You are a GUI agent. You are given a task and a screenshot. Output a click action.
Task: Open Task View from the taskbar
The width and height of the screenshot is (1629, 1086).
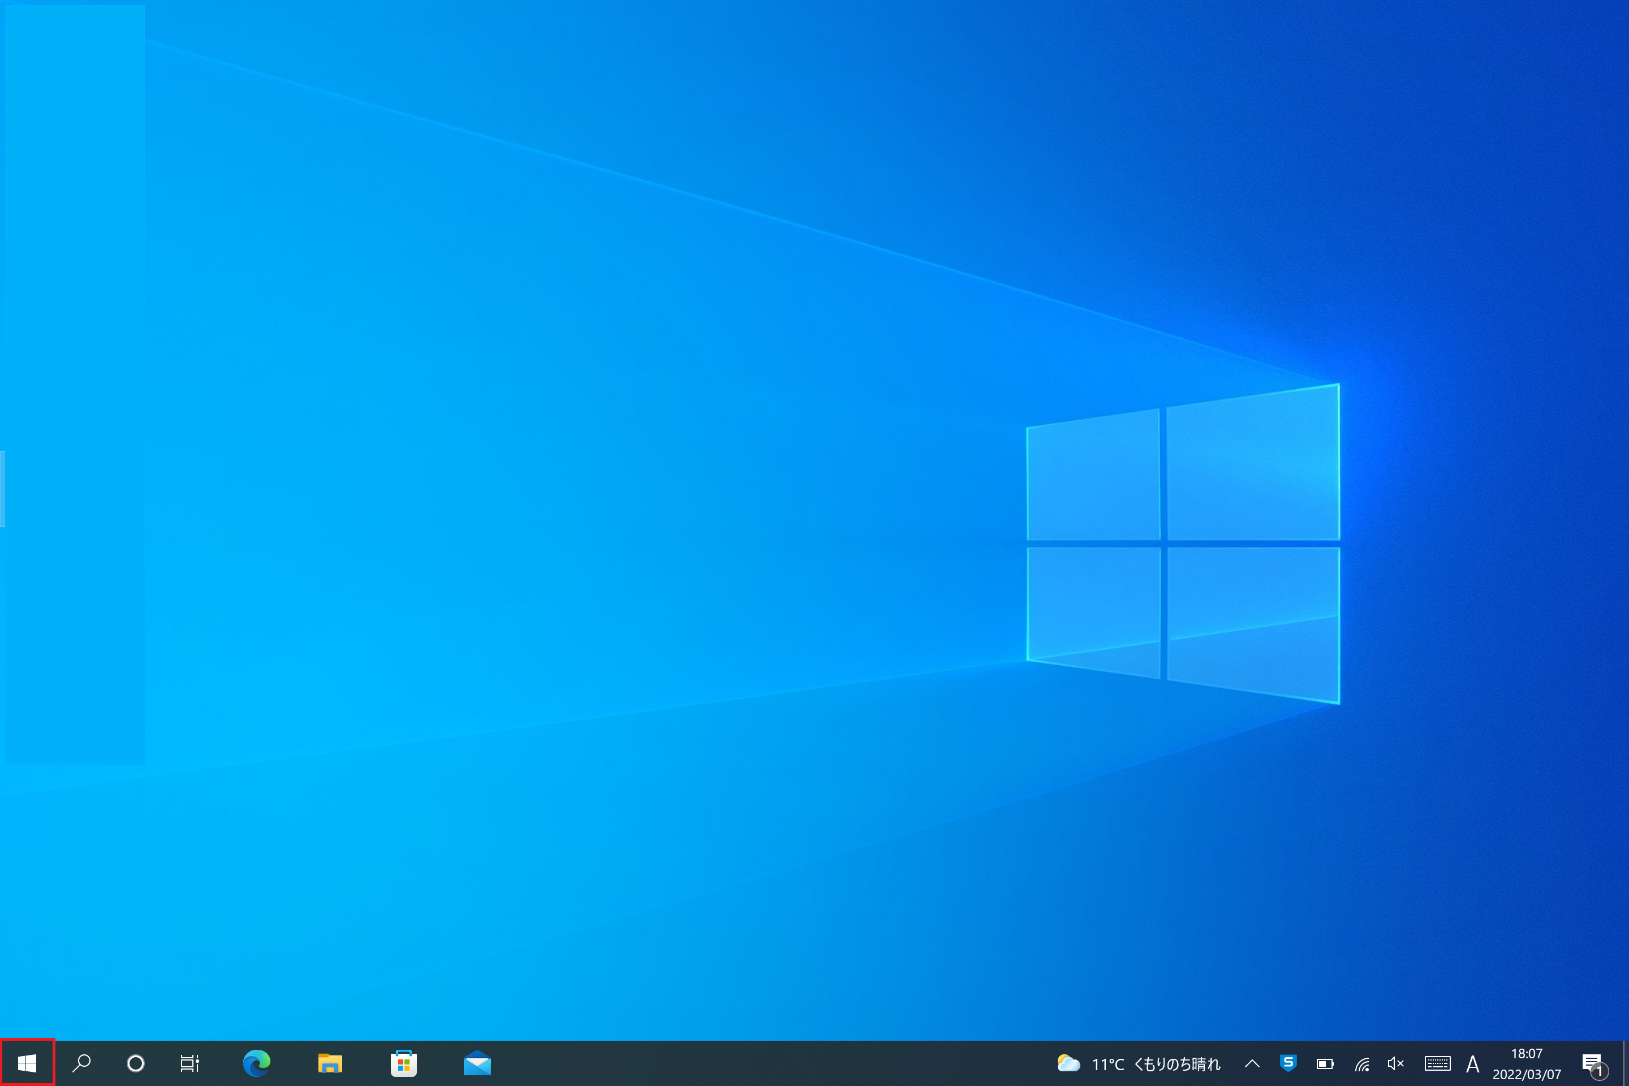pos(189,1062)
